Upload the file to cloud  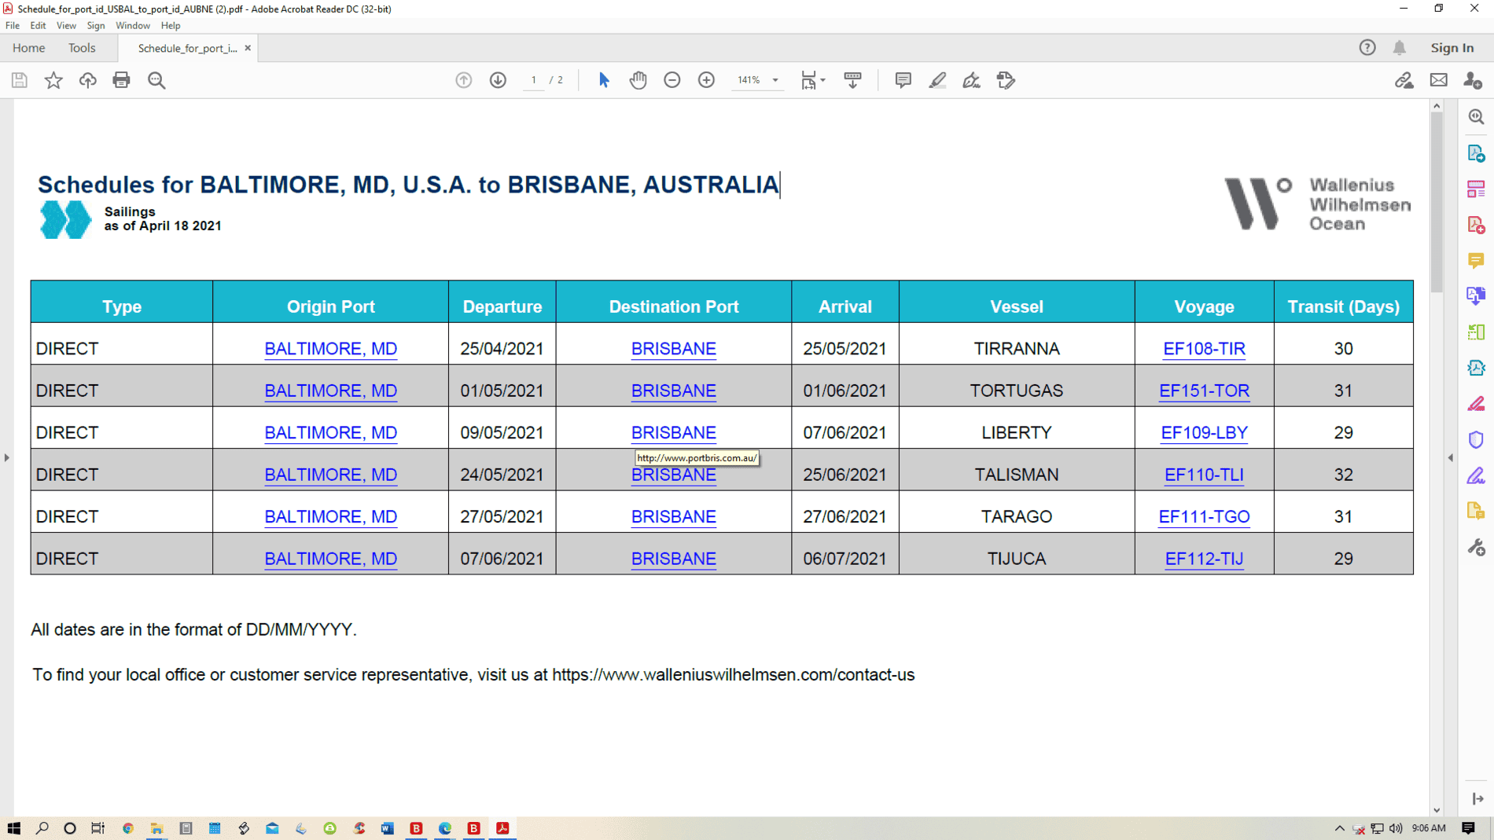tap(87, 80)
